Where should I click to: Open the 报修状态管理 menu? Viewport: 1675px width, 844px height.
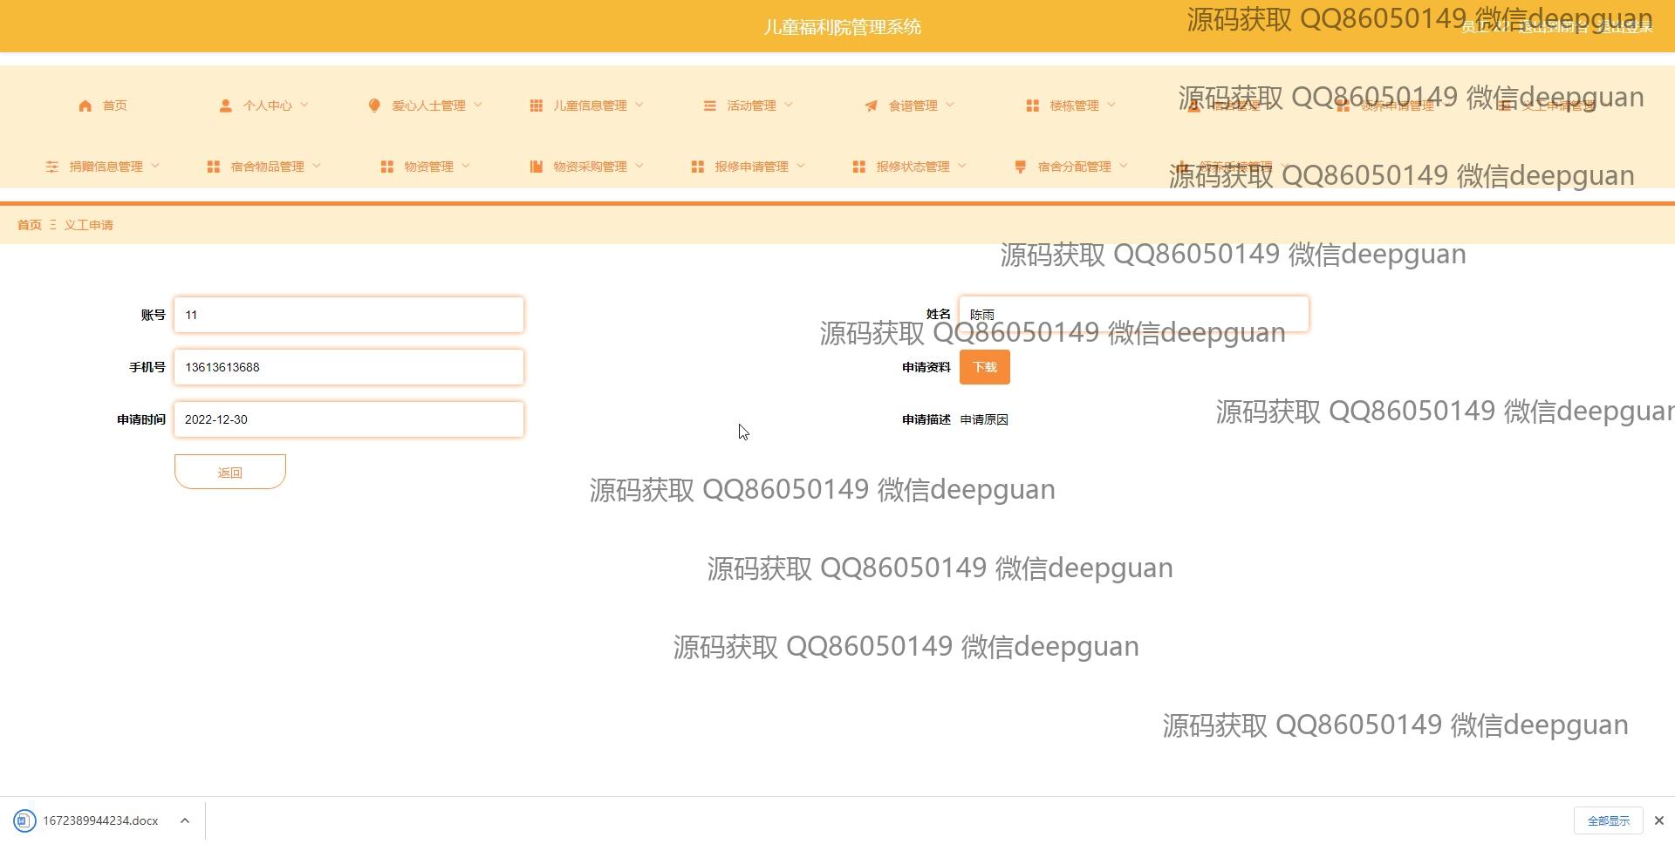click(912, 167)
